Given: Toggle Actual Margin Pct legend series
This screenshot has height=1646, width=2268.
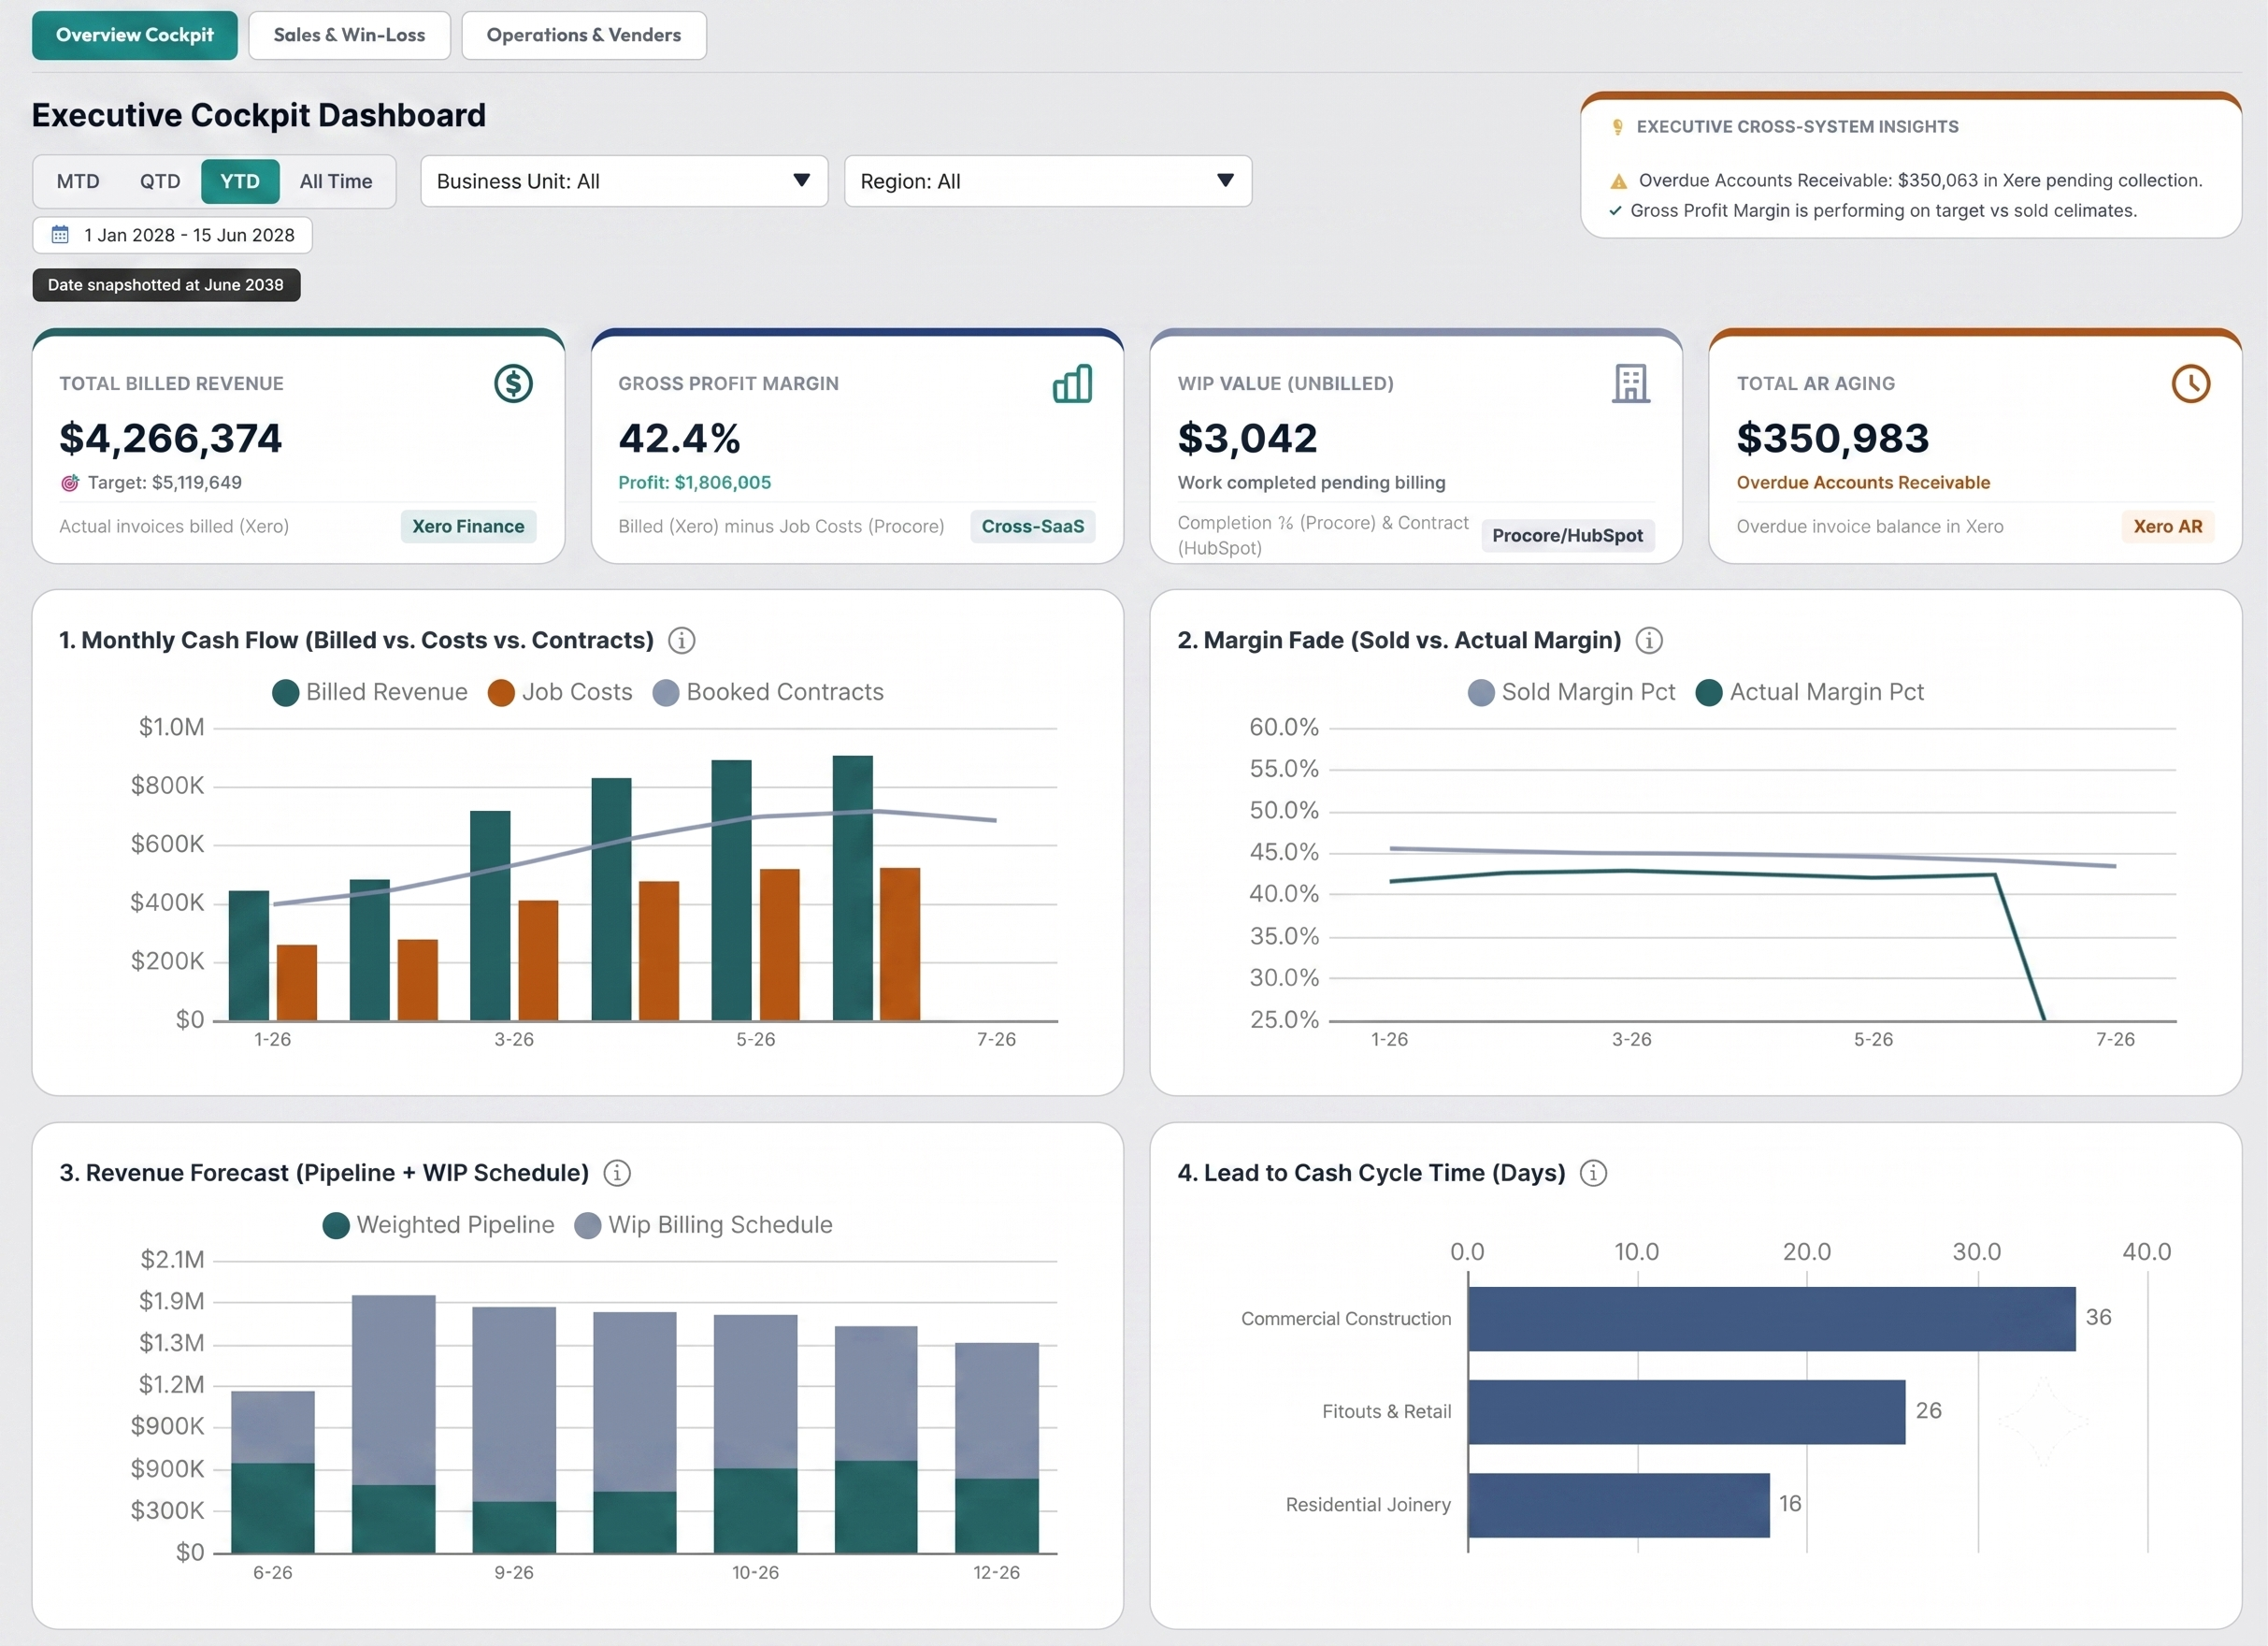Looking at the screenshot, I should (x=1810, y=692).
